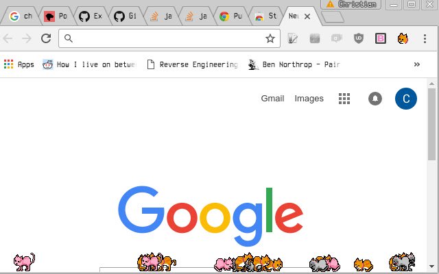Viewport: 439px width, 274px height.
Task: Open the 'Po' tab with red icon
Action: pos(56,16)
